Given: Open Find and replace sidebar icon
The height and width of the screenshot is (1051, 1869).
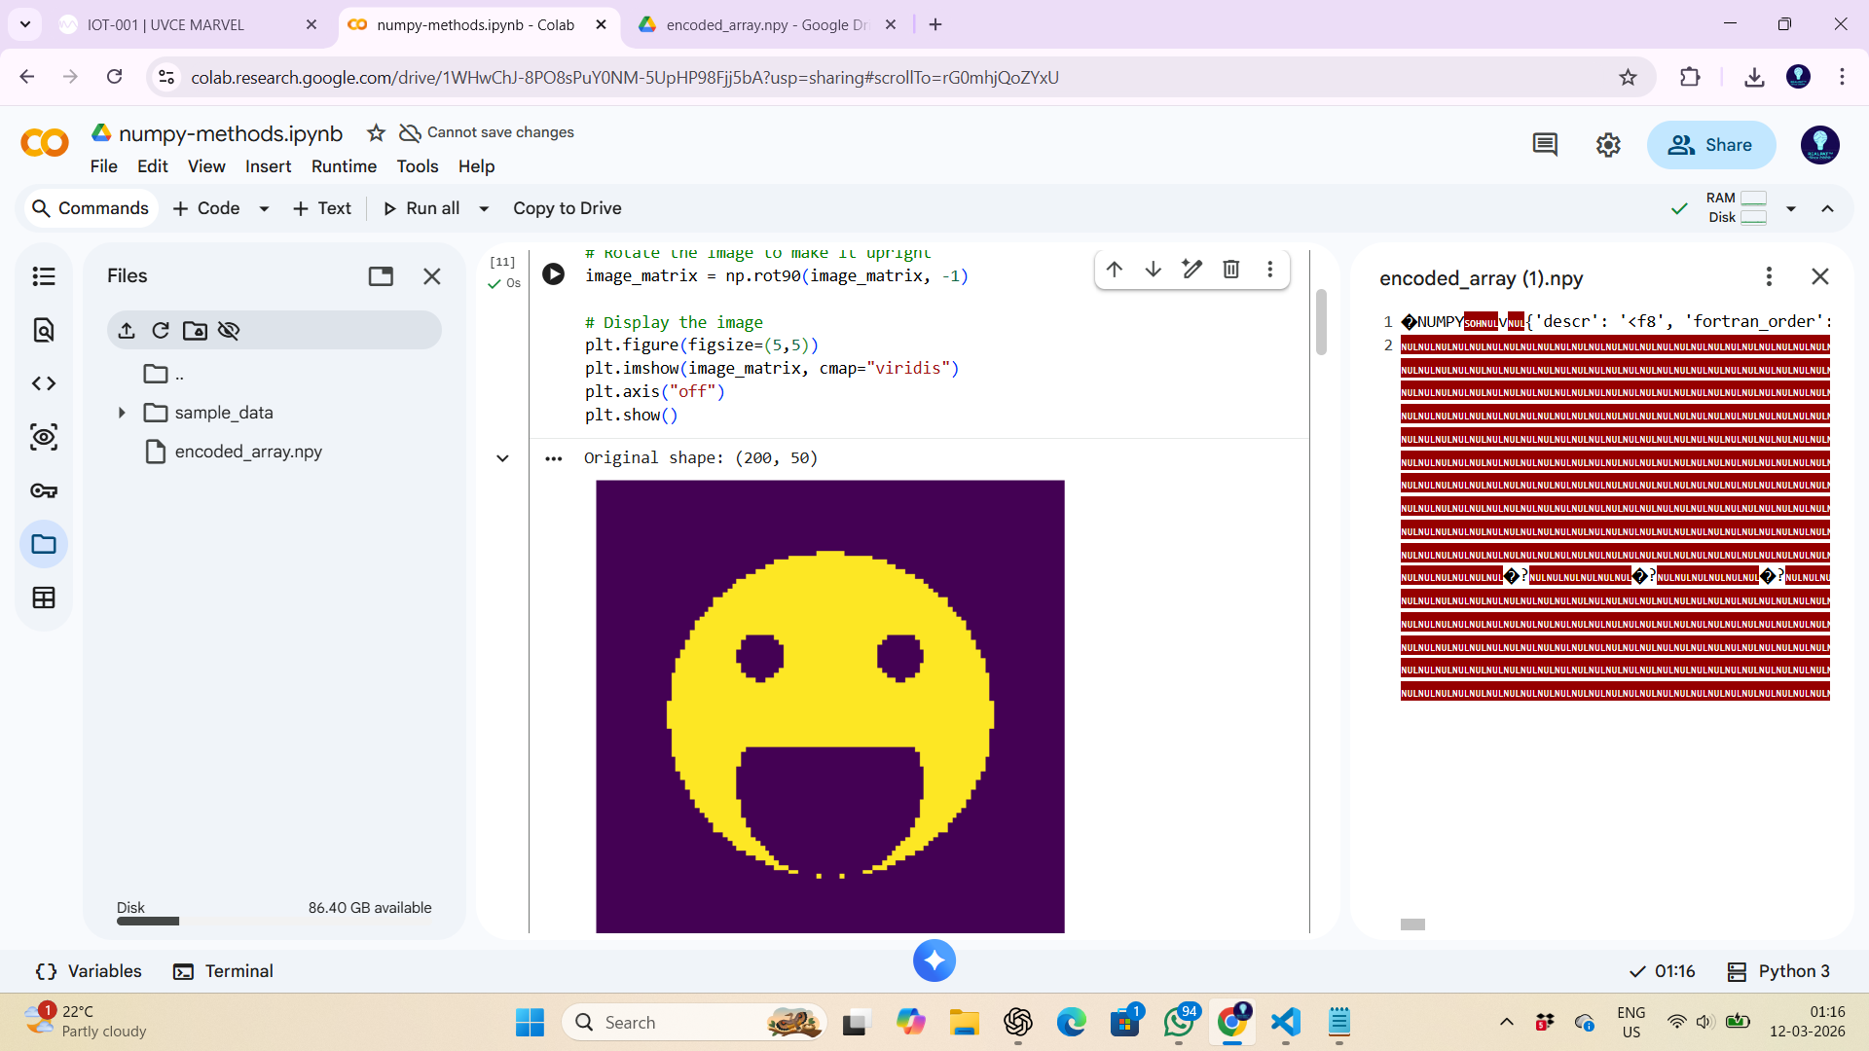Looking at the screenshot, I should (44, 330).
